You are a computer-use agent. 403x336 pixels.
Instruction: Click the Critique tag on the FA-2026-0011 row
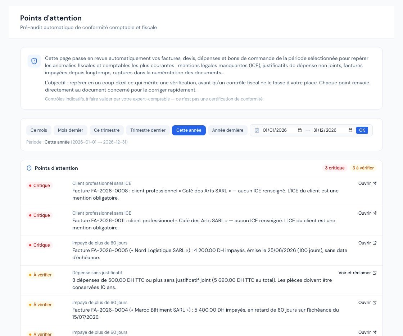click(x=39, y=215)
